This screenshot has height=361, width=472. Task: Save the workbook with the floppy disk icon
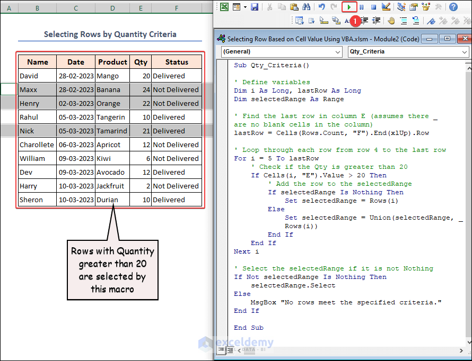pos(255,7)
